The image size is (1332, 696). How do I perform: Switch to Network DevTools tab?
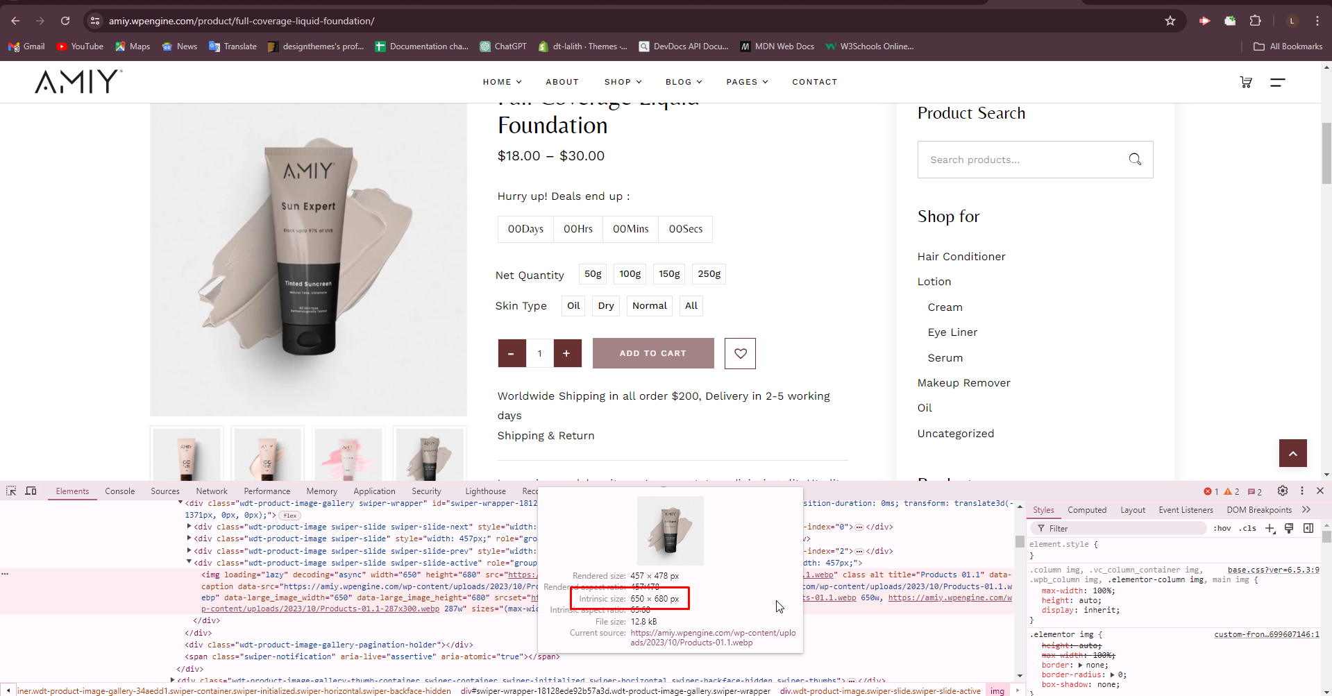pyautogui.click(x=212, y=491)
